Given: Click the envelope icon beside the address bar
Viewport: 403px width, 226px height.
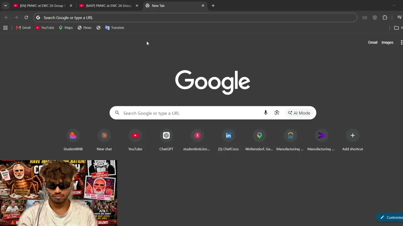Looking at the screenshot, I should point(365,18).
